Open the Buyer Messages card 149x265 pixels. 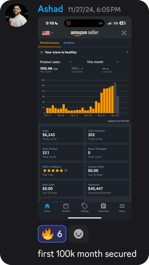coord(107,153)
